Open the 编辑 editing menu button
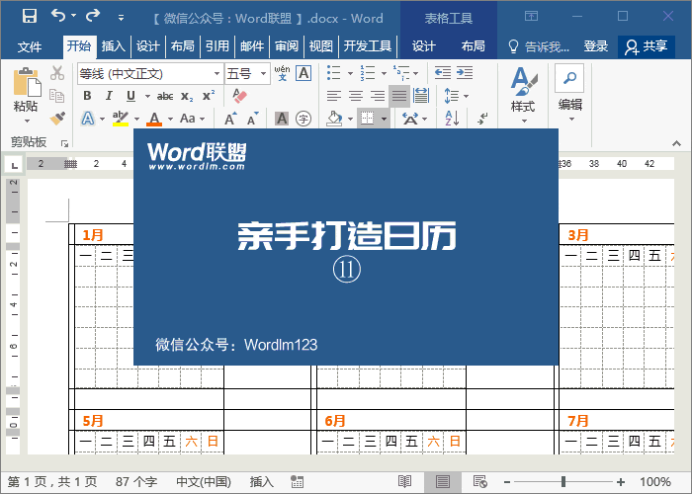The height and width of the screenshot is (494, 692). tap(569, 93)
